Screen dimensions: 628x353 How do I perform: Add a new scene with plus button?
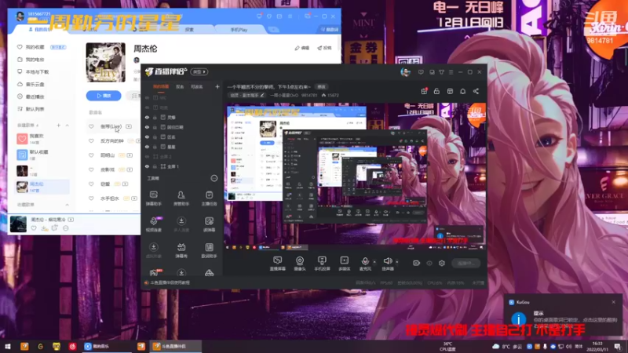(217, 86)
